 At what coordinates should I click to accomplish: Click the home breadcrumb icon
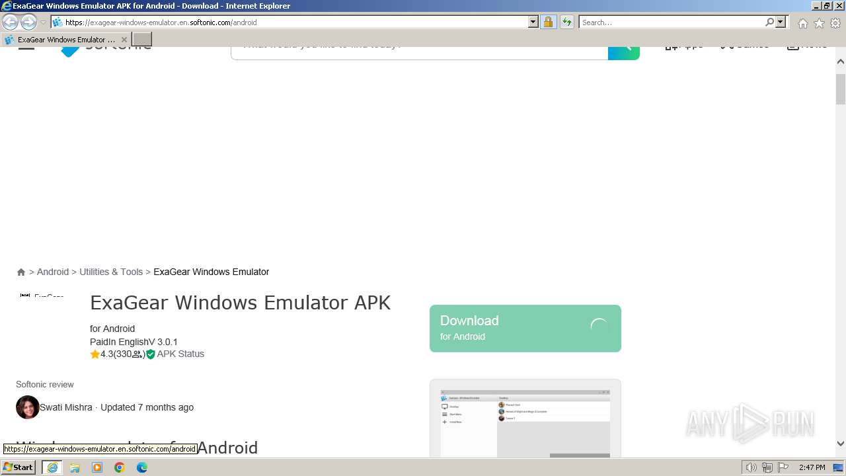click(21, 272)
